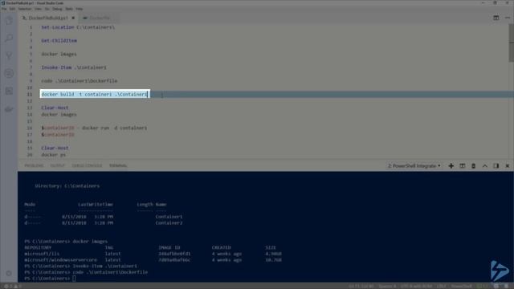
Task: Move the panel to the side
Action: click(x=496, y=166)
